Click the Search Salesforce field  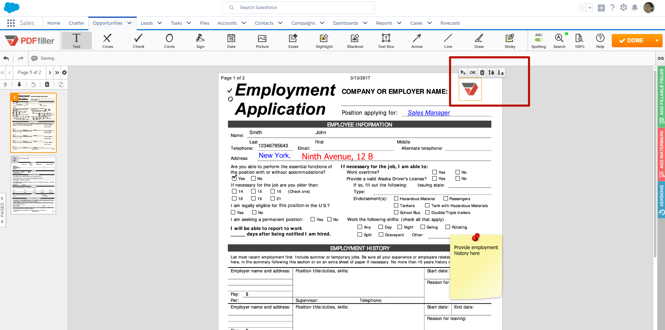[298, 8]
